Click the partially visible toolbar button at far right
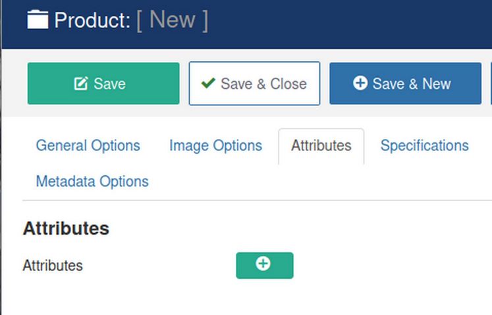This screenshot has width=492, height=315. (490, 84)
